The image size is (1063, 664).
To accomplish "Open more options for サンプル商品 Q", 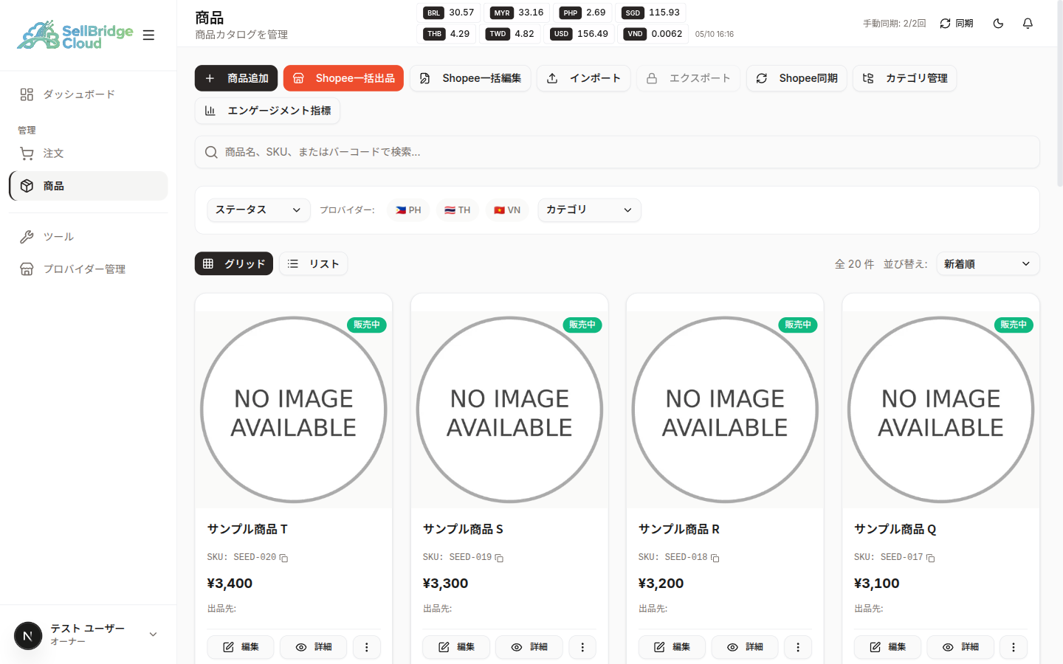I will 1014,647.
